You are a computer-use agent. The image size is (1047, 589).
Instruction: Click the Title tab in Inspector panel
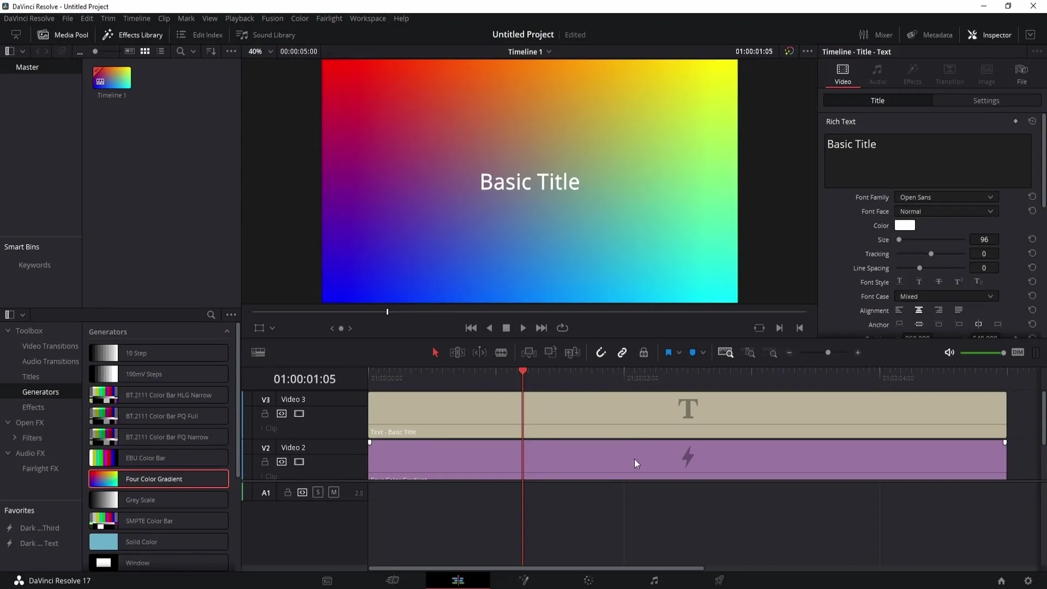878,101
